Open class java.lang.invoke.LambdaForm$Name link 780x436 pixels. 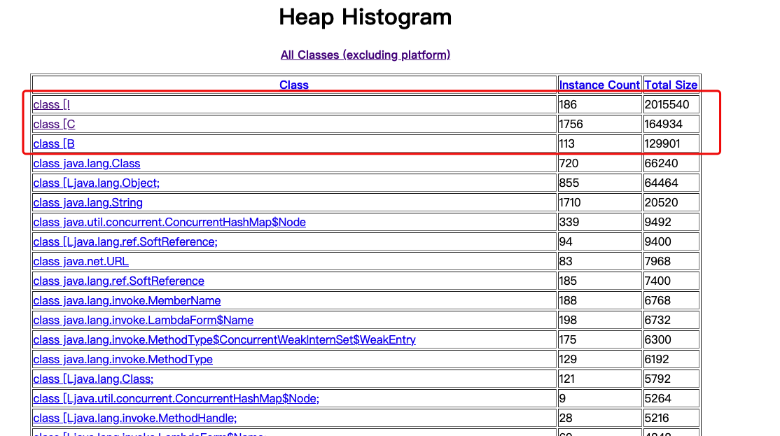click(143, 320)
